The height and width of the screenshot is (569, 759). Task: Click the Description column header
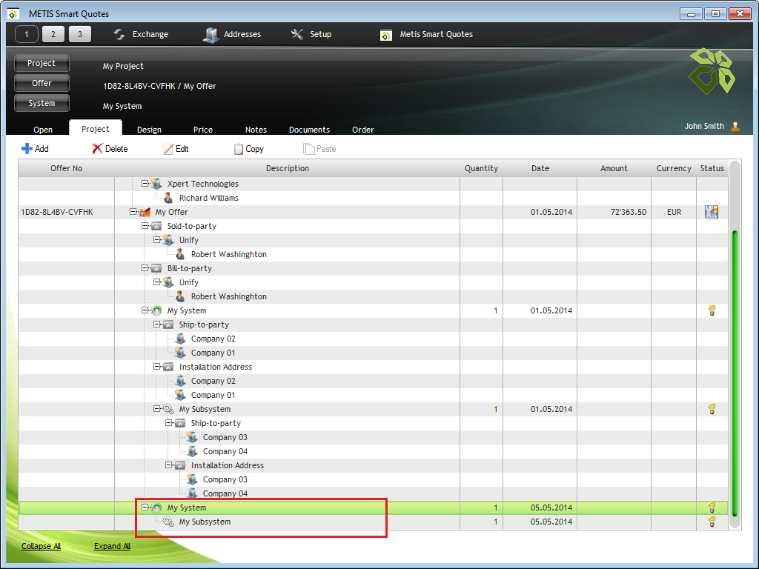(x=288, y=168)
